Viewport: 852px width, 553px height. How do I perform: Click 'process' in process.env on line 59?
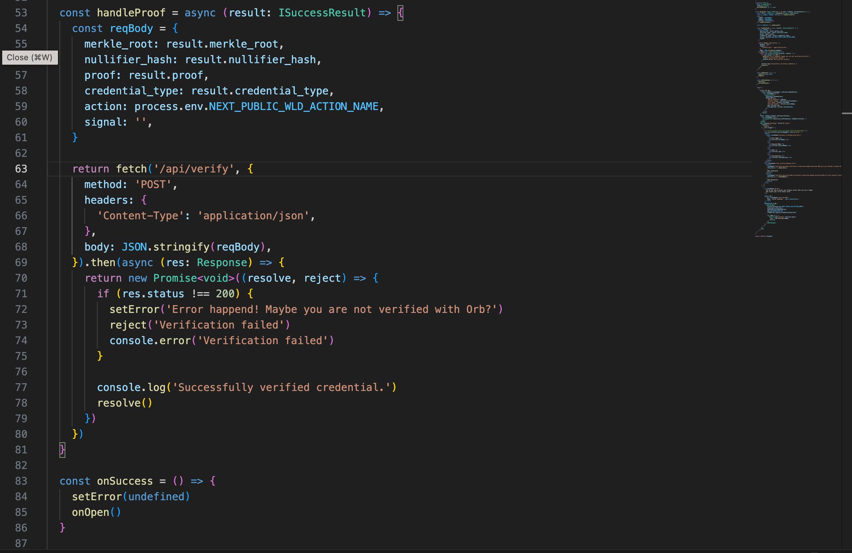pyautogui.click(x=156, y=106)
